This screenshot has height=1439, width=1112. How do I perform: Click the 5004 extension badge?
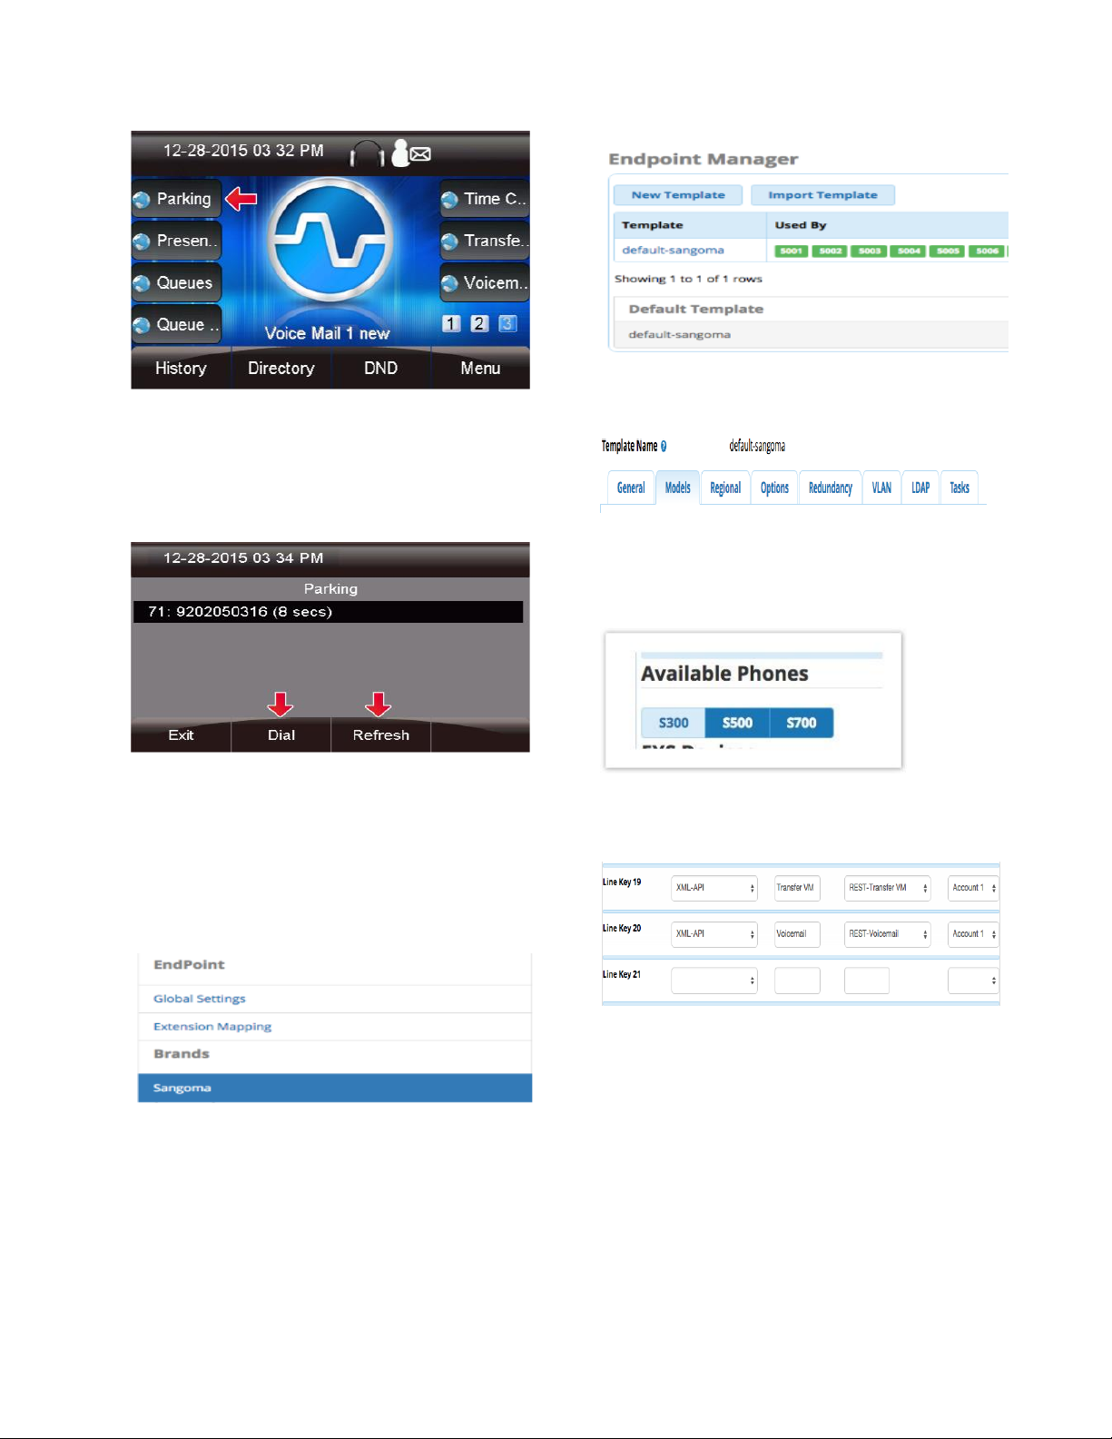[909, 251]
